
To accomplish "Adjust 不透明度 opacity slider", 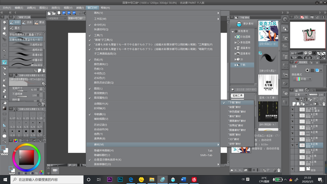I will 22,97.
